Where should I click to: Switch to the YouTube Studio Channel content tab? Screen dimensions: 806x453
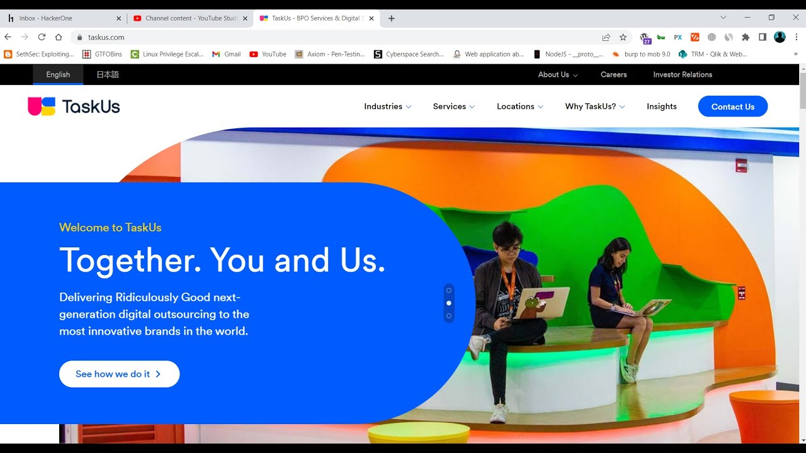click(189, 18)
